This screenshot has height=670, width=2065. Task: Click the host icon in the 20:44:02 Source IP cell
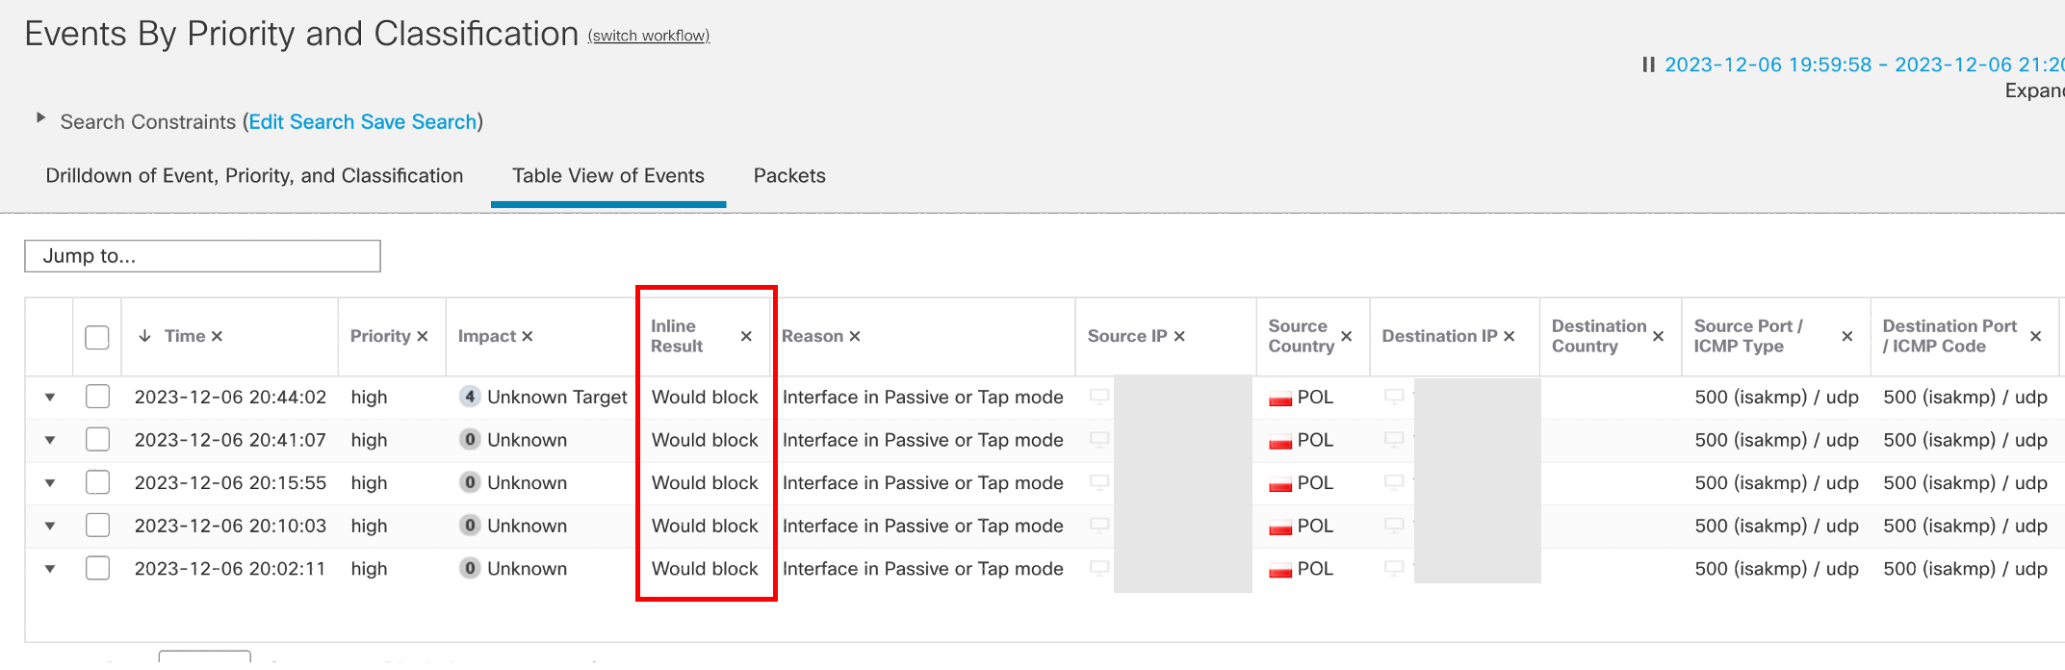1099,397
